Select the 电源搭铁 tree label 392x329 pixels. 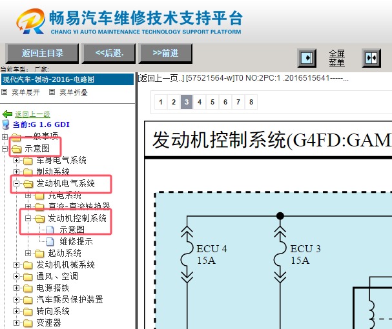[53, 288]
